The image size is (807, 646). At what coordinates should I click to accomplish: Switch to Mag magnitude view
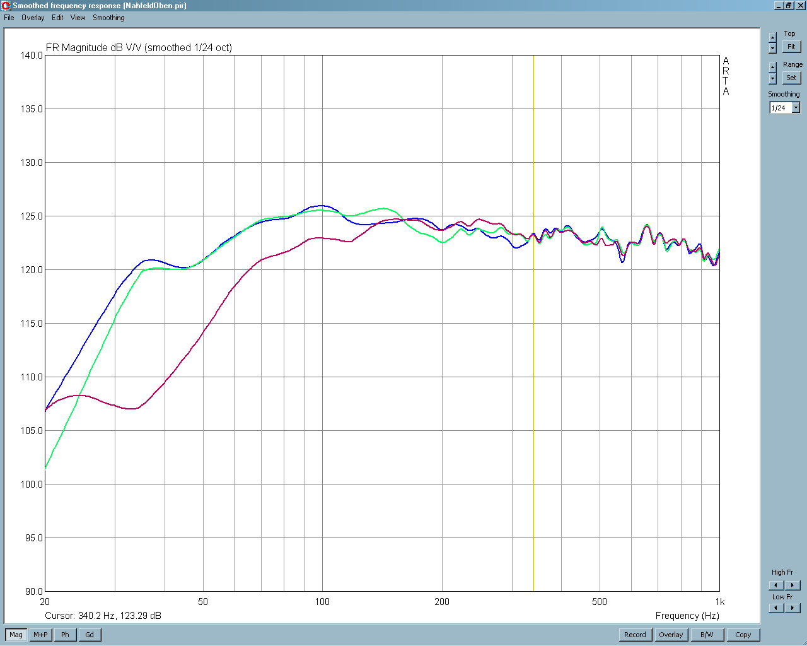16,635
